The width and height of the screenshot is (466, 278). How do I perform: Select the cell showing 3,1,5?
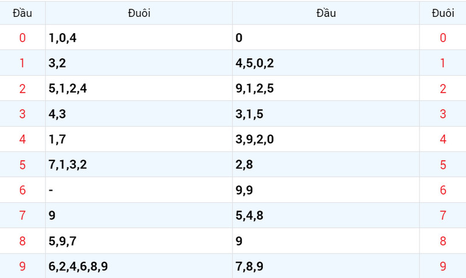point(326,114)
